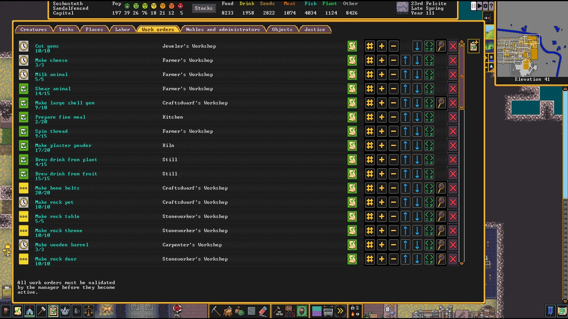Click the status checkmark of Shear animal order

[24, 89]
